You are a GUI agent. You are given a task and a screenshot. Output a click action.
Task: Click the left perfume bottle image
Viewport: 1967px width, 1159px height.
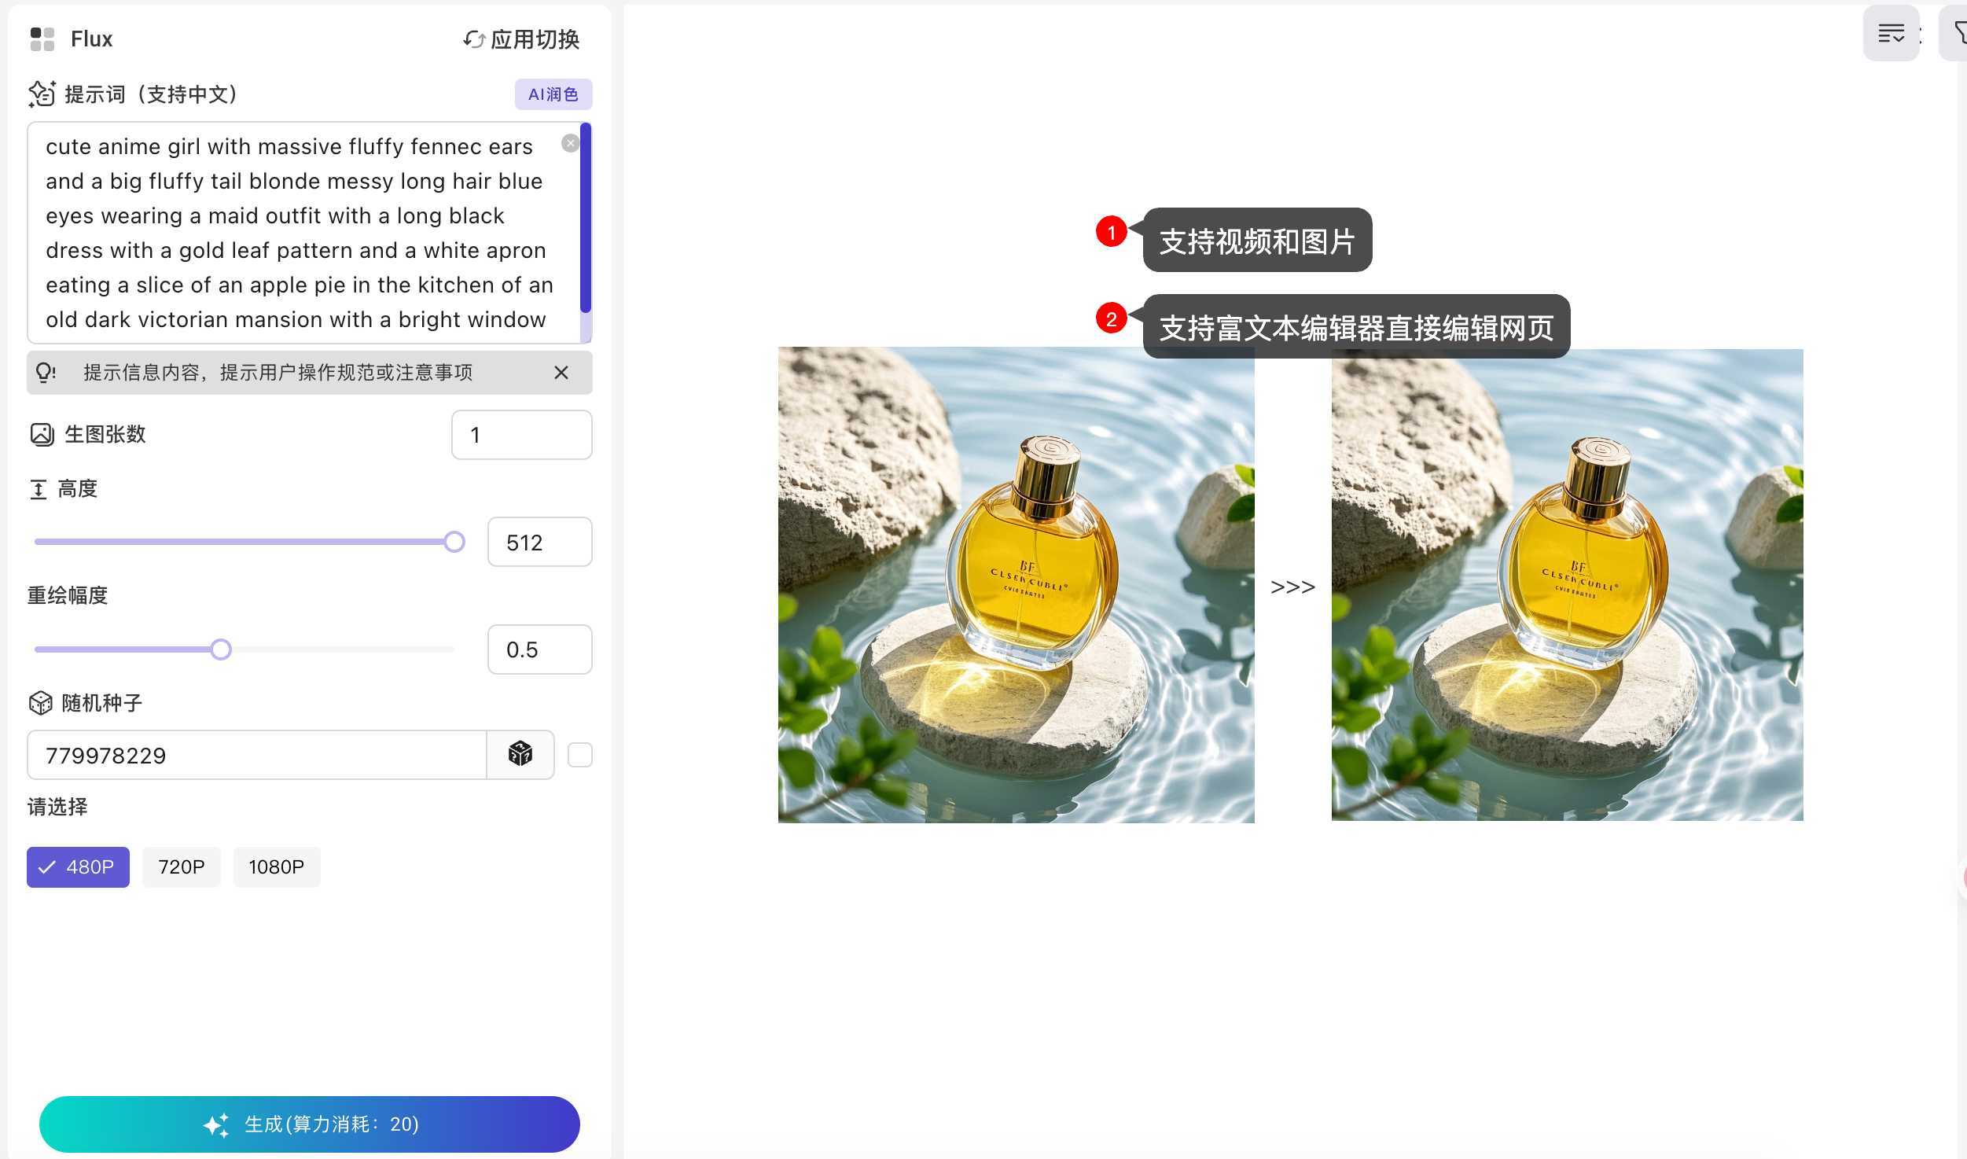pos(1016,585)
